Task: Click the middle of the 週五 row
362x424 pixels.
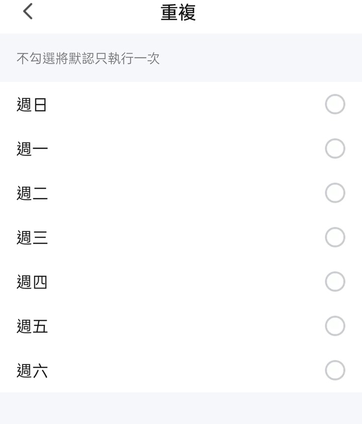Action: 181,326
